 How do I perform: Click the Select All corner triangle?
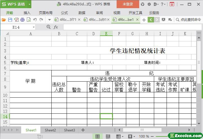click(x=7, y=34)
